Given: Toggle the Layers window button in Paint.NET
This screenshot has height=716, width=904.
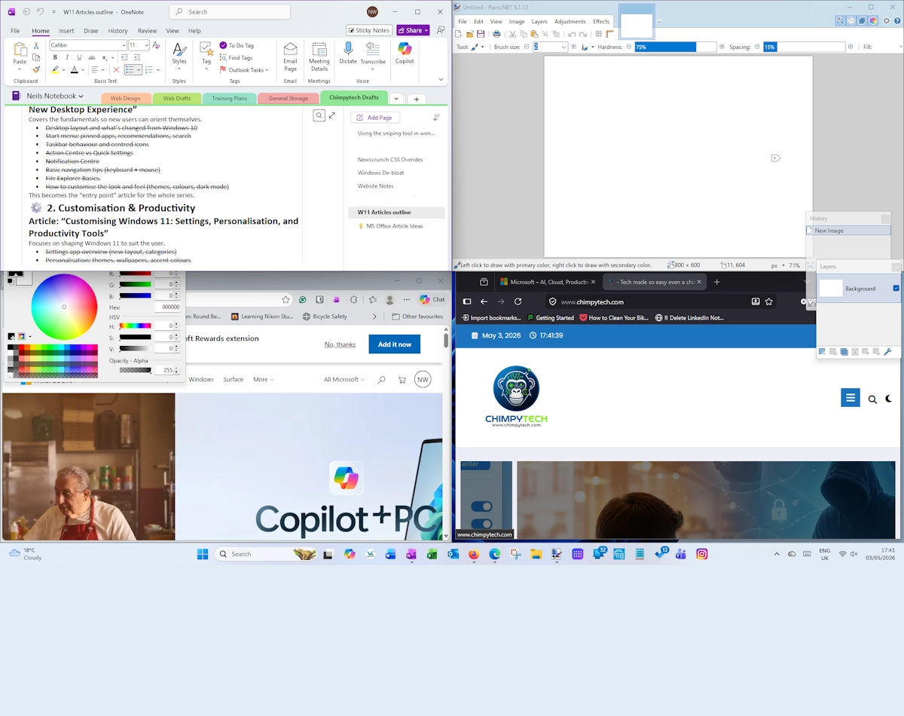Looking at the screenshot, I should (862, 21).
